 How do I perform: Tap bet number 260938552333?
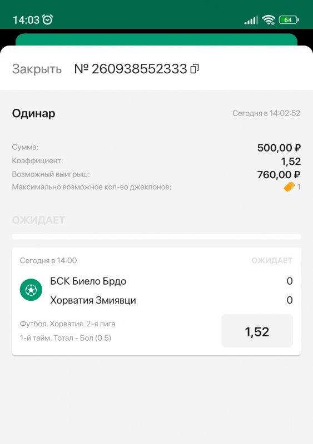[x=131, y=68]
